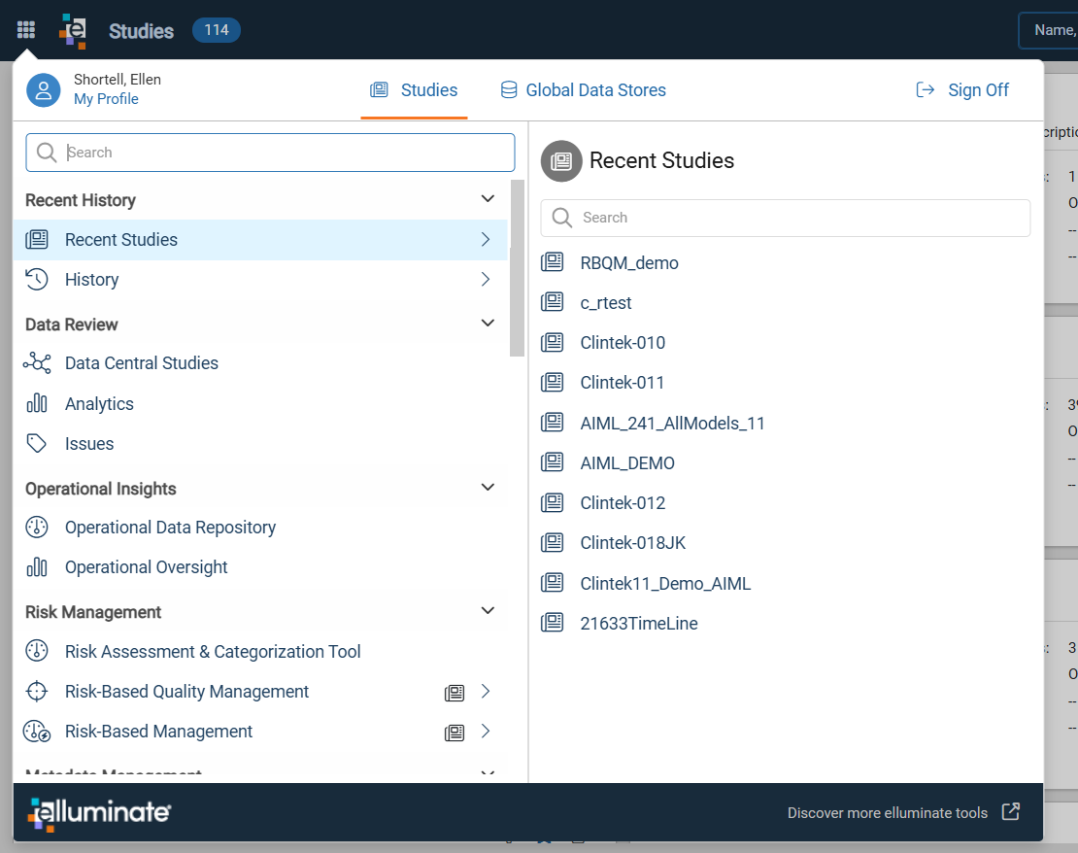
Task: Switch to the Studies tab
Action: pos(414,90)
